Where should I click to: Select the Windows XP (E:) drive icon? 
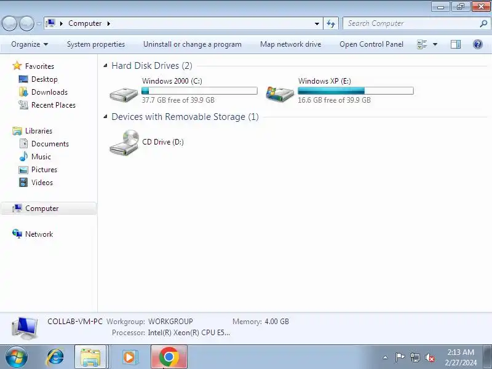pos(280,94)
